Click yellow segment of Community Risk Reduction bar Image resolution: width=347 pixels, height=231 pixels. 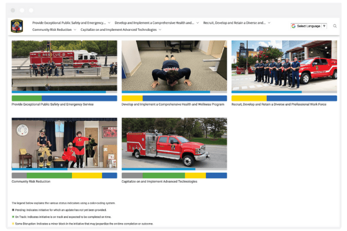click(87, 176)
